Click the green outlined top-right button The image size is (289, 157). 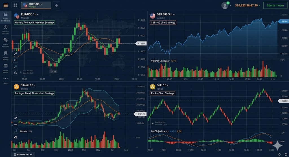[275, 5]
